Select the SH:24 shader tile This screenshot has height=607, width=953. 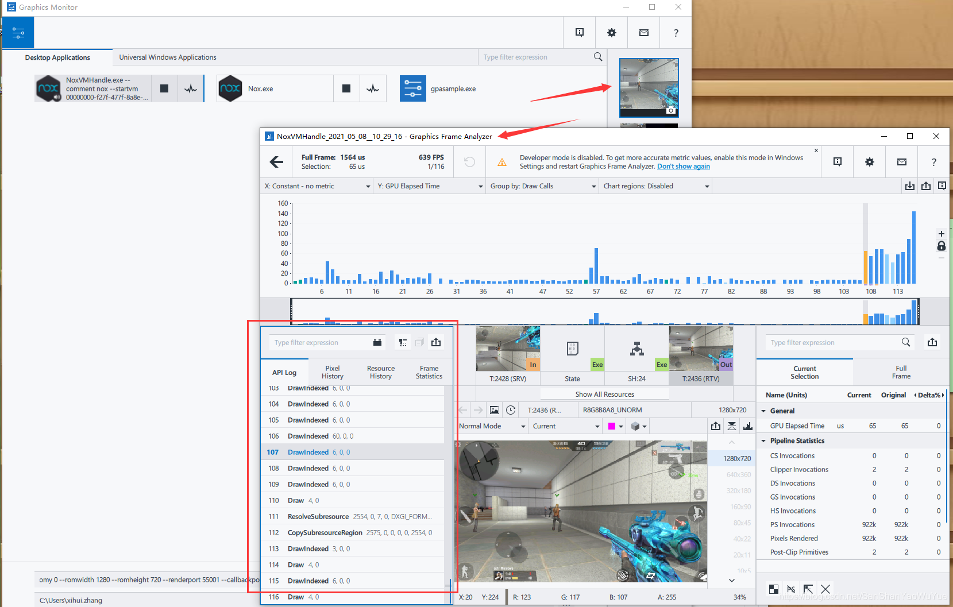(x=637, y=355)
